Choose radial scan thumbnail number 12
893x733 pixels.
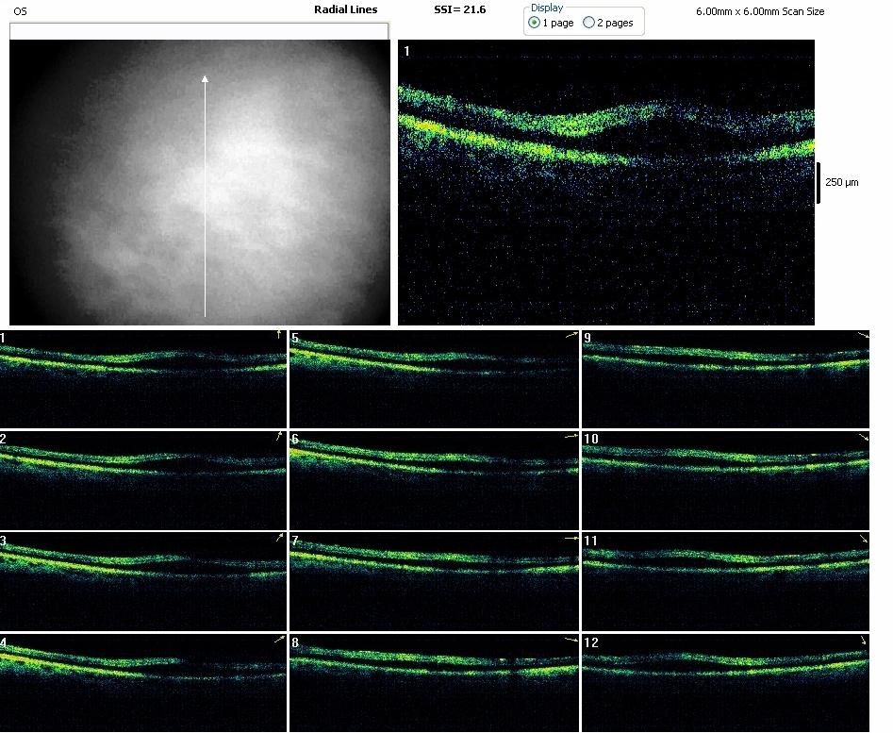pos(724,682)
